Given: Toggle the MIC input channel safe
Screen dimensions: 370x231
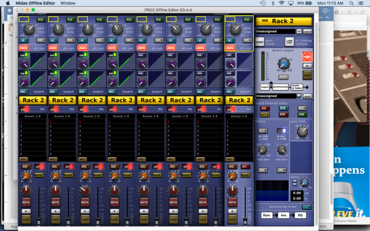Looking at the screenshot, I should point(302,108).
